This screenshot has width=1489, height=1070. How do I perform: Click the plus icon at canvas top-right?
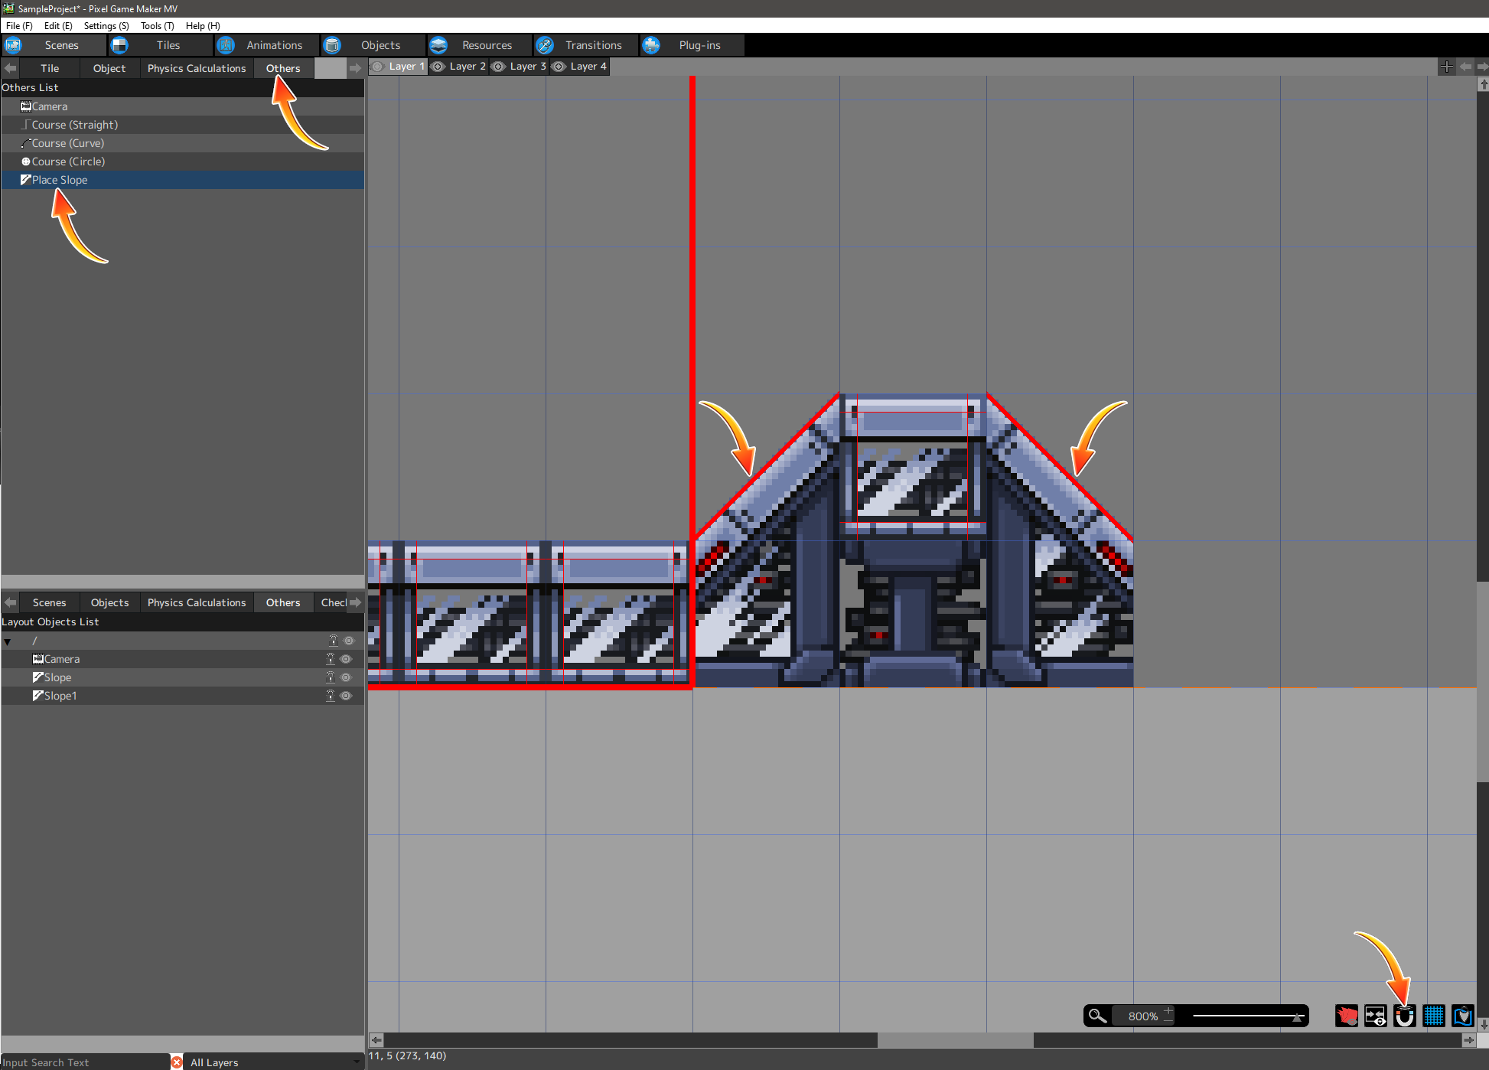coord(1446,67)
